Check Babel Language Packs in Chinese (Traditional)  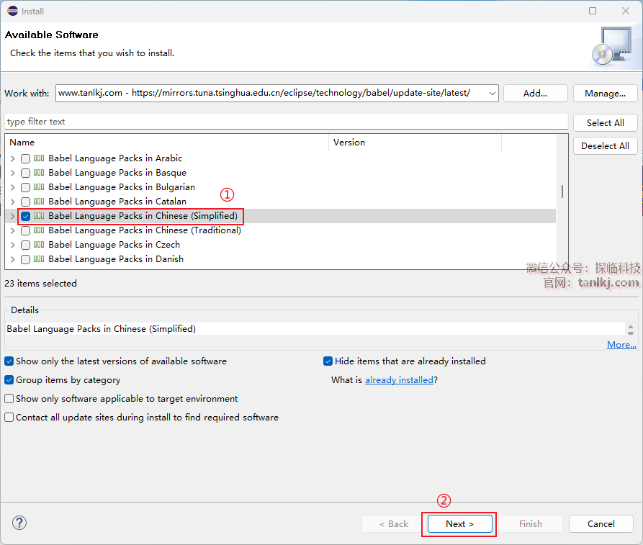click(x=25, y=230)
